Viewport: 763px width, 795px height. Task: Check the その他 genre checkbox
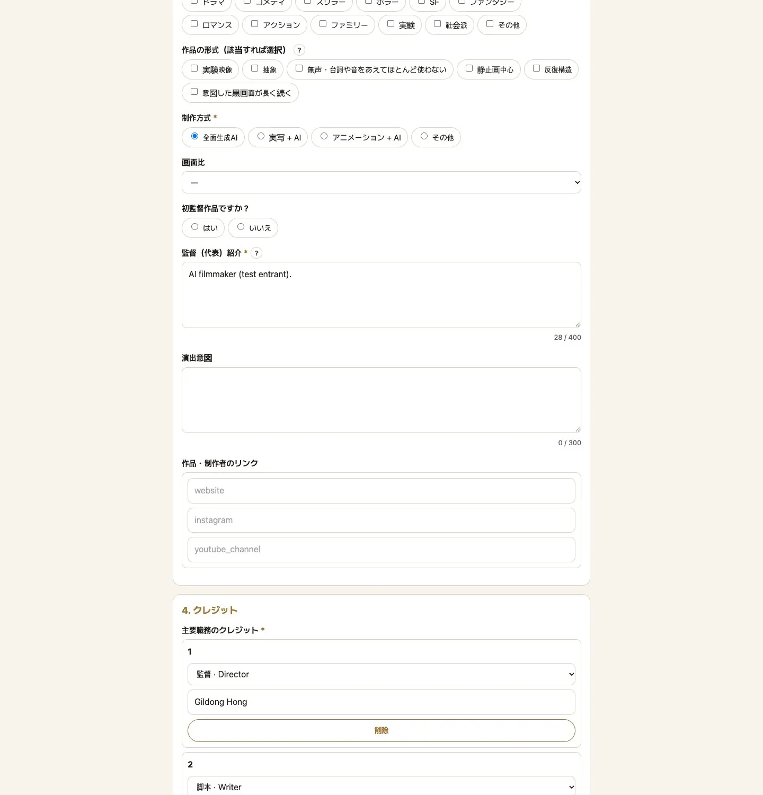pyautogui.click(x=490, y=24)
